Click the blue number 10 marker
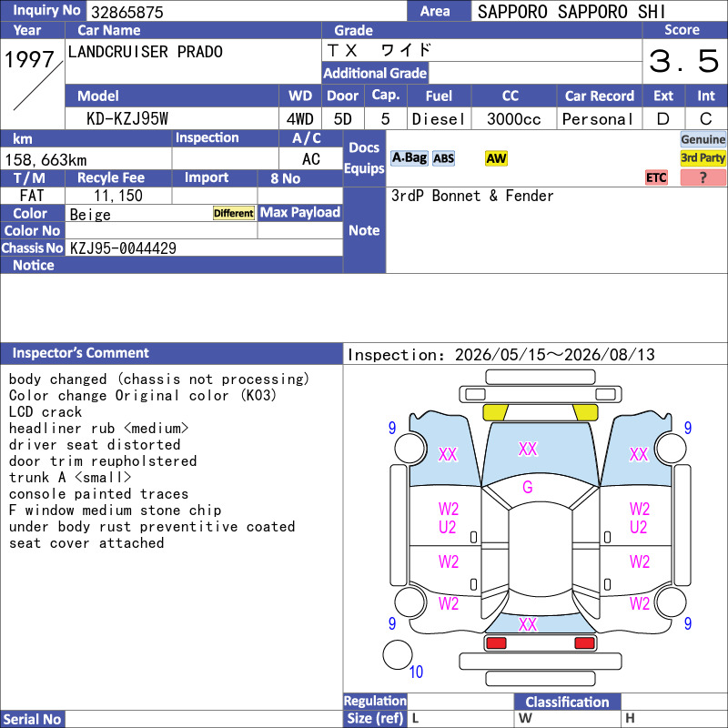 pyautogui.click(x=416, y=672)
